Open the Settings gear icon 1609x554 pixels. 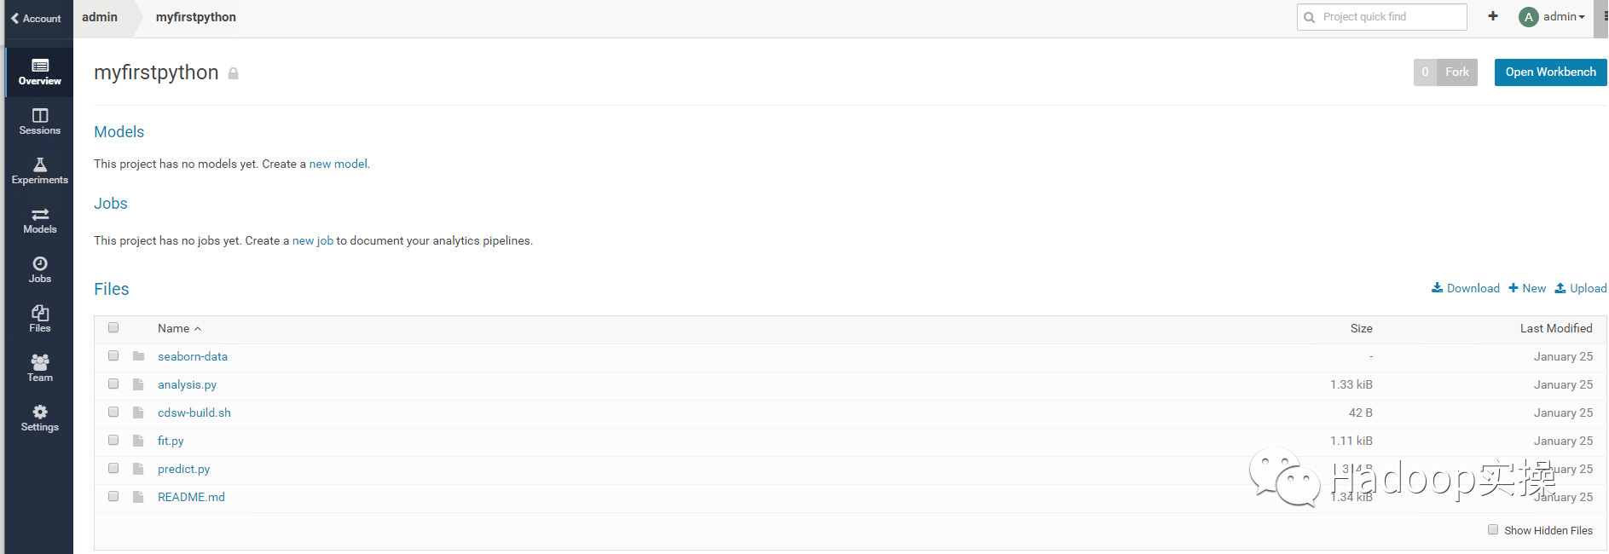click(39, 413)
